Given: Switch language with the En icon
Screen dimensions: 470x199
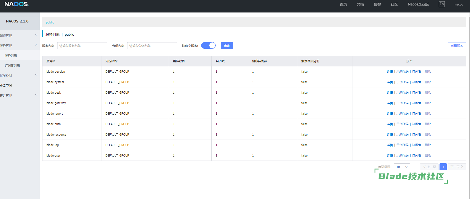Looking at the screenshot, I should pyautogui.click(x=442, y=4).
